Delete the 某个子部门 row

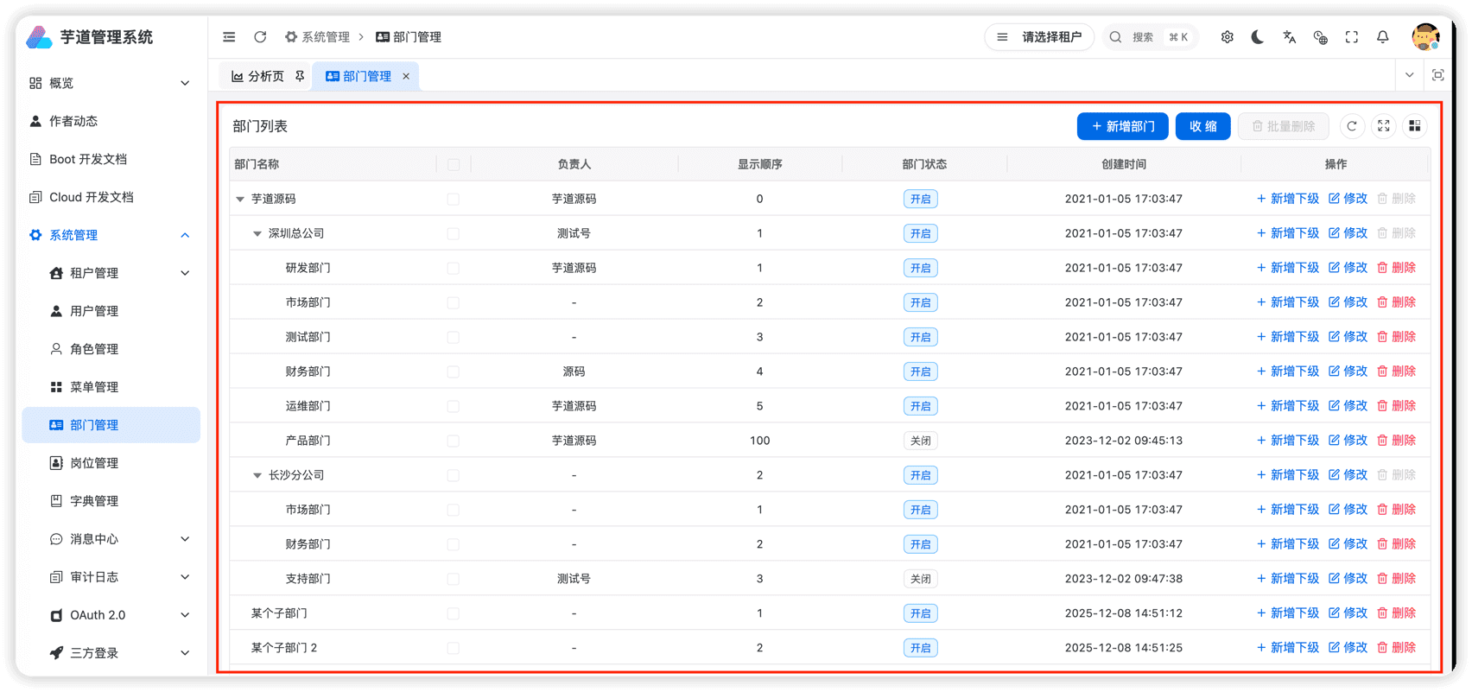coord(1396,613)
